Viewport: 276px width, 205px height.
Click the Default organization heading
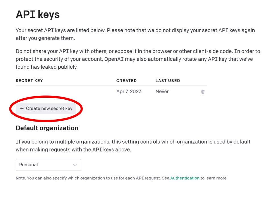pos(47,128)
